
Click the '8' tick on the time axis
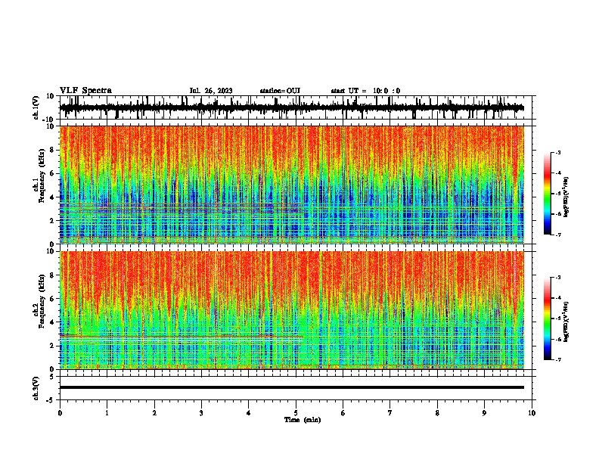pyautogui.click(x=437, y=413)
